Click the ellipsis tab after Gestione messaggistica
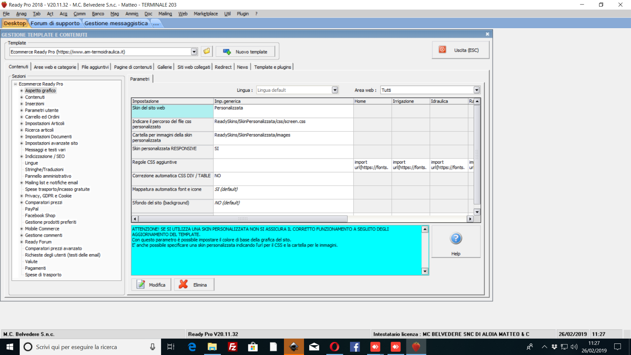Screen dimensions: 631x355 point(156,23)
